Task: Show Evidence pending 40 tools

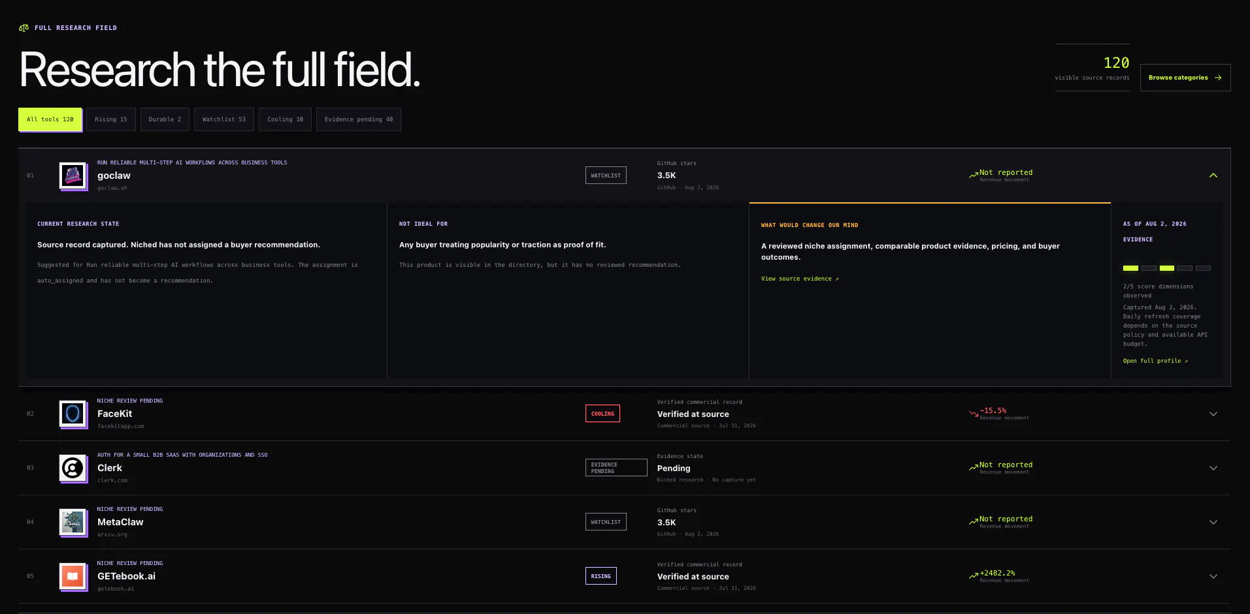Action: (x=359, y=119)
